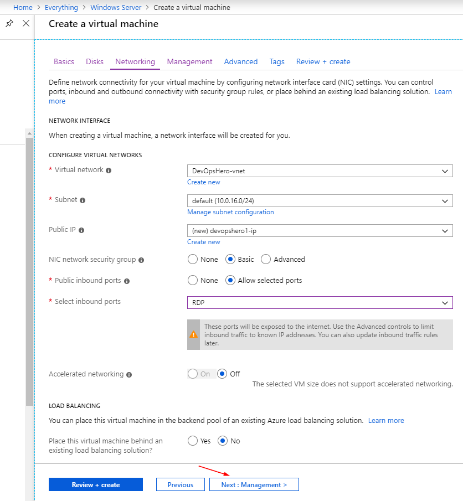This screenshot has width=463, height=501.
Task: Open Manage subnet configuration link
Action: click(x=230, y=212)
